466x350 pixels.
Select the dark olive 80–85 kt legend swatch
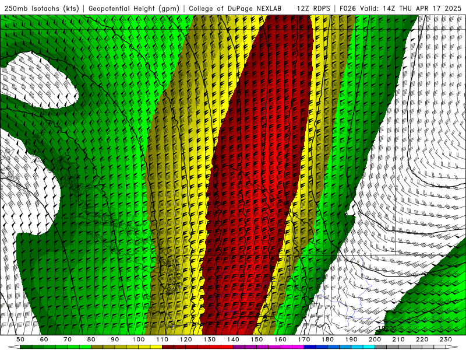[97, 347]
